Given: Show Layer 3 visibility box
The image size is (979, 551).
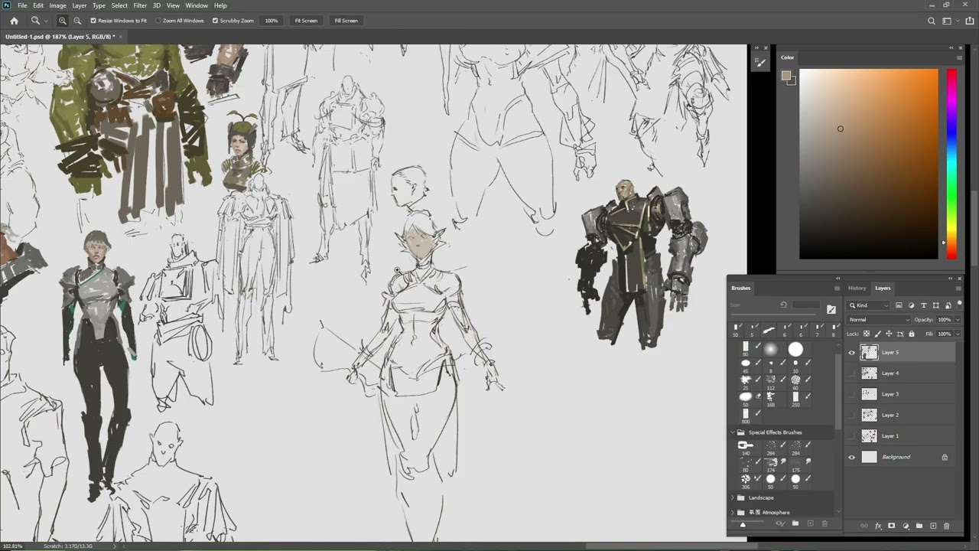Looking at the screenshot, I should pos(851,394).
